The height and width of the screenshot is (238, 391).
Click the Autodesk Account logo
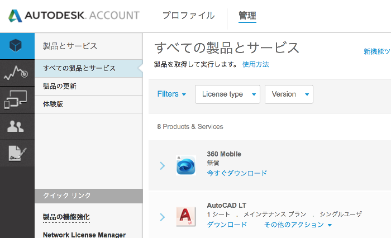pos(74,16)
